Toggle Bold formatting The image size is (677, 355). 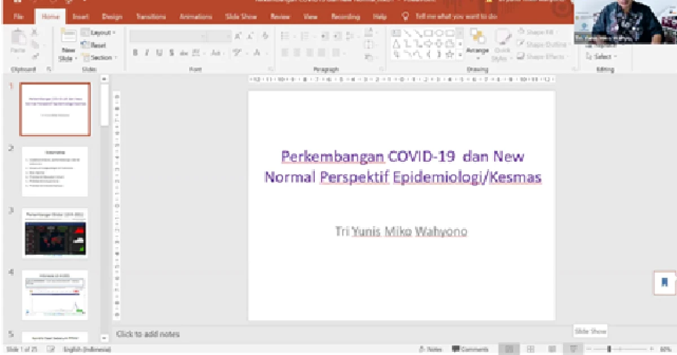tap(135, 53)
